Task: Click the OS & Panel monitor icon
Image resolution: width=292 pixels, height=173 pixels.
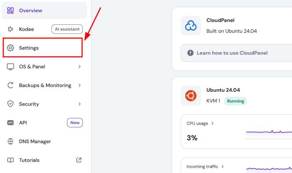Action: [10, 67]
